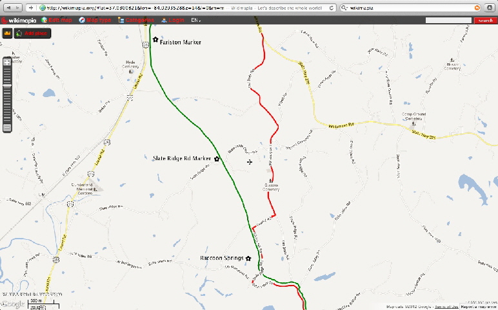This screenshot has width=498, height=310.
Task: Click the Login link
Action: (x=173, y=20)
